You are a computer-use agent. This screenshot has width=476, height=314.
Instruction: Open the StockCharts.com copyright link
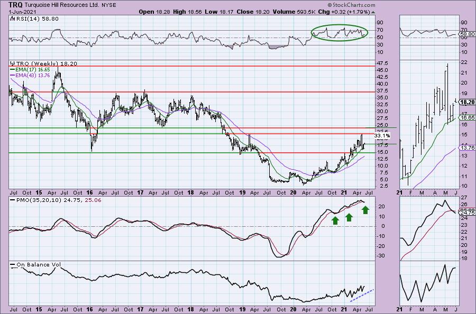[351, 5]
